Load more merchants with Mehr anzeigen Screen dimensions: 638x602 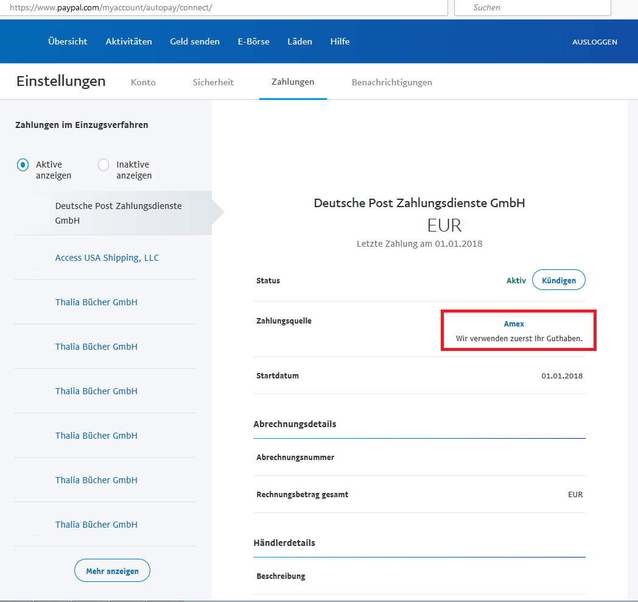(x=112, y=571)
